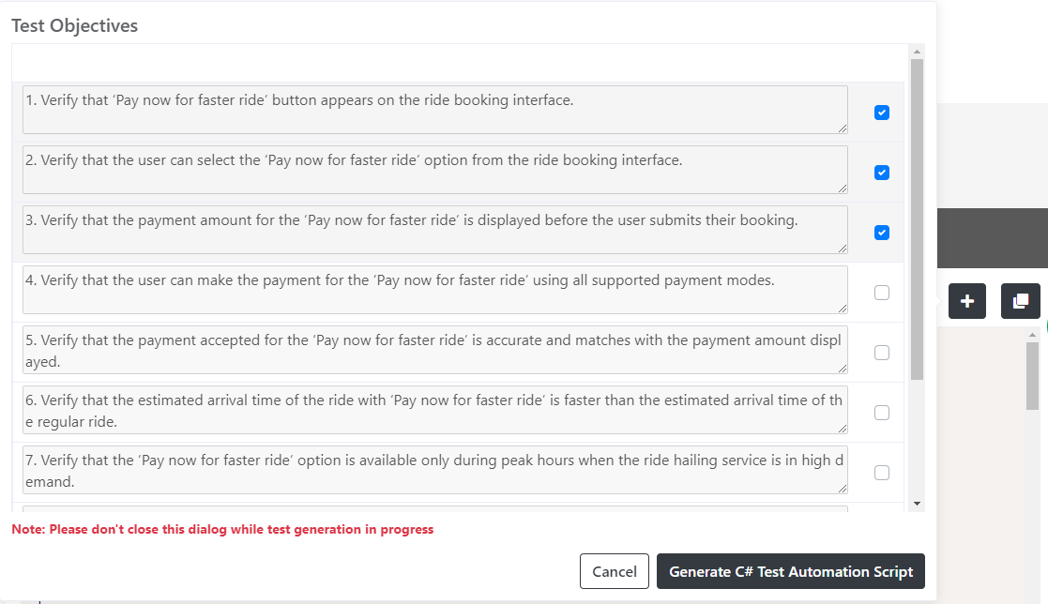This screenshot has width=1048, height=604.
Task: Uncheck objective 3 checkbox
Action: coord(882,233)
